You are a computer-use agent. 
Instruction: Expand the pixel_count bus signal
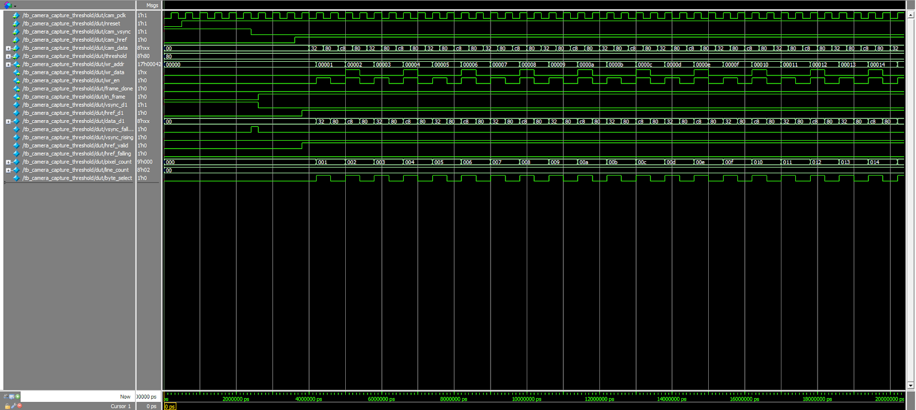point(8,162)
